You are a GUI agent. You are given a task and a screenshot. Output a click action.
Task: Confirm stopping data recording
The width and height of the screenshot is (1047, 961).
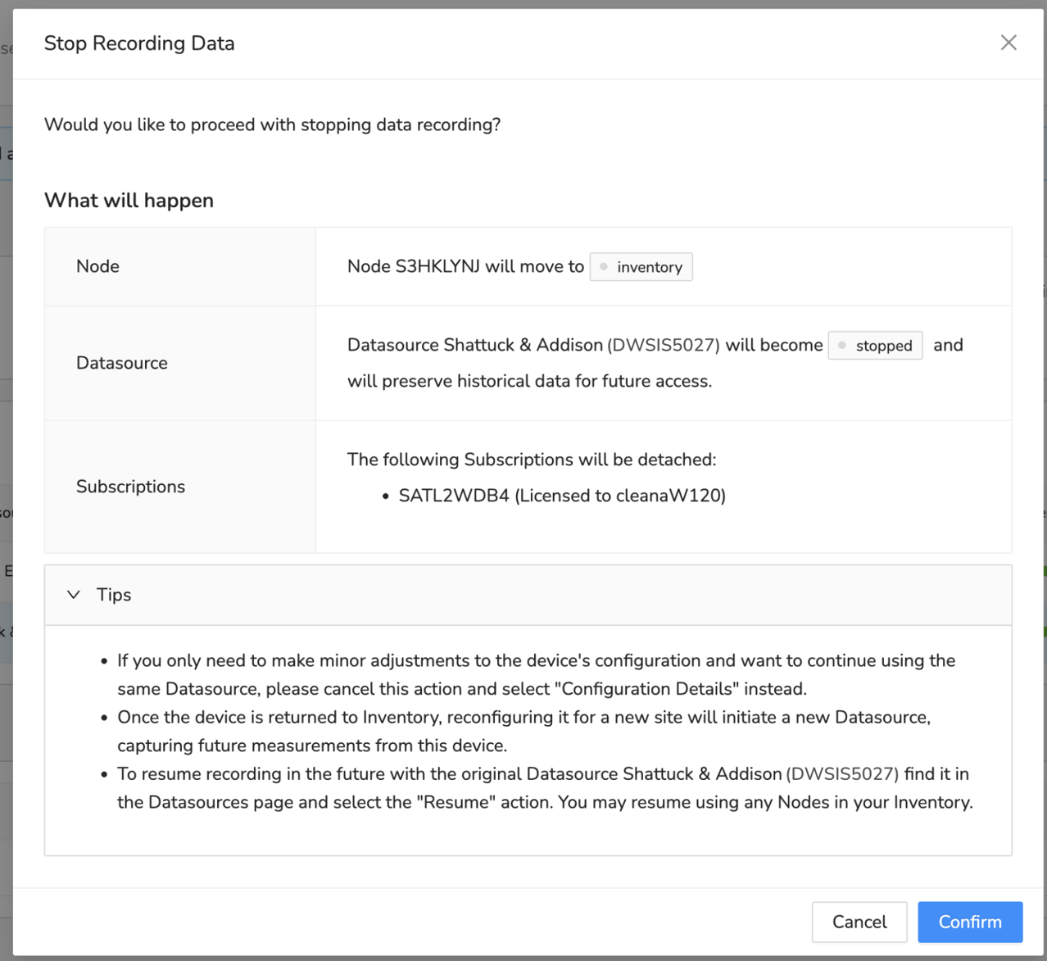click(969, 922)
